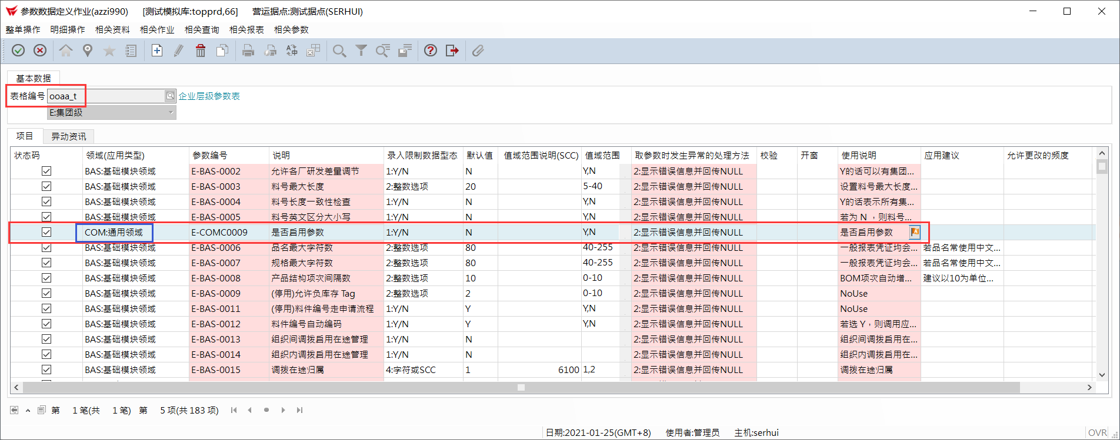Toggle status checkbox for E-BAS-0006 row

click(46, 247)
